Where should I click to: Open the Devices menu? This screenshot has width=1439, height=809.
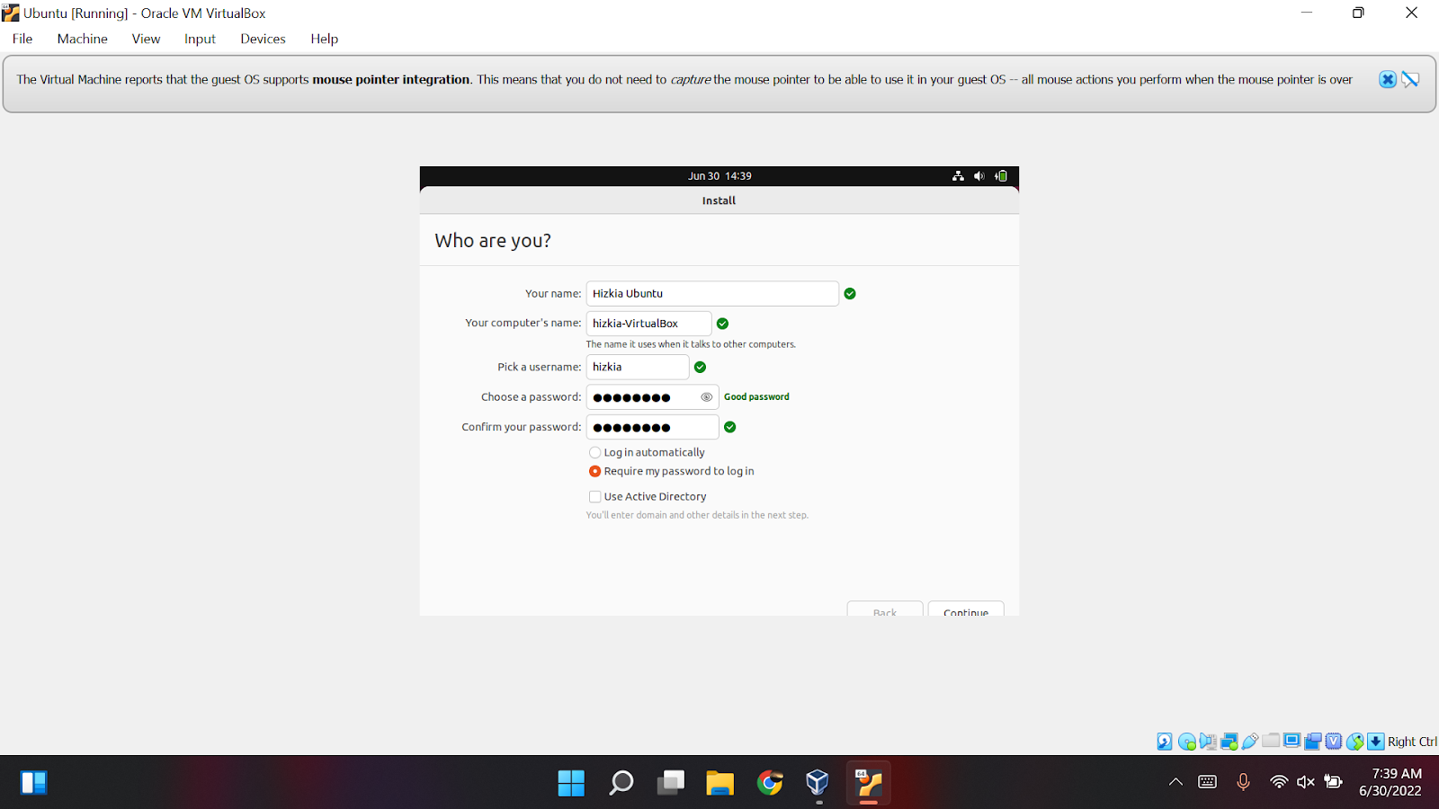(x=263, y=39)
